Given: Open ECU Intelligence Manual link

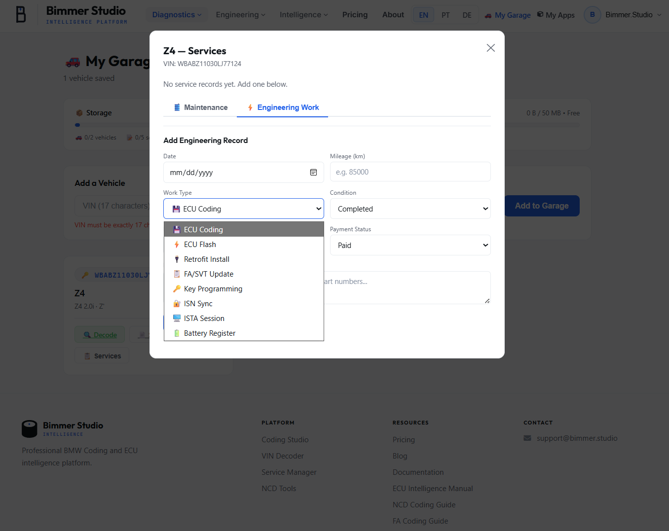Looking at the screenshot, I should [433, 489].
